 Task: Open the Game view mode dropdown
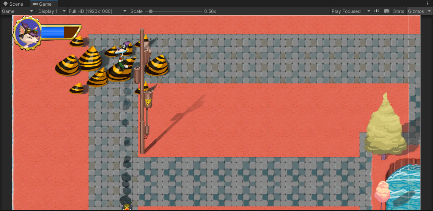(x=17, y=11)
